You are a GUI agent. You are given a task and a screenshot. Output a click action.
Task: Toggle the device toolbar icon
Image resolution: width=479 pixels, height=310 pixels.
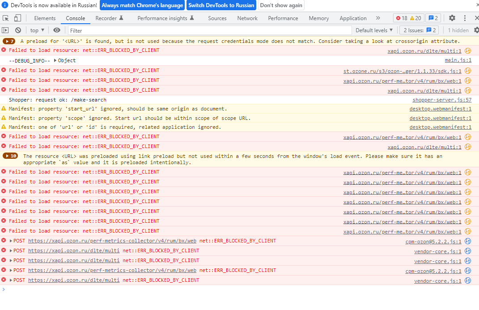(17, 18)
